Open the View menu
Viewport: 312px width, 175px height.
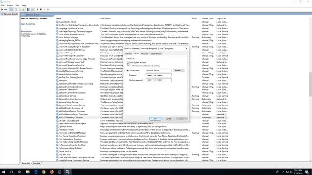coord(18,5)
